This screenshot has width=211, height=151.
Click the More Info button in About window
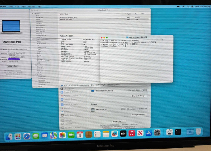[x=12, y=66]
